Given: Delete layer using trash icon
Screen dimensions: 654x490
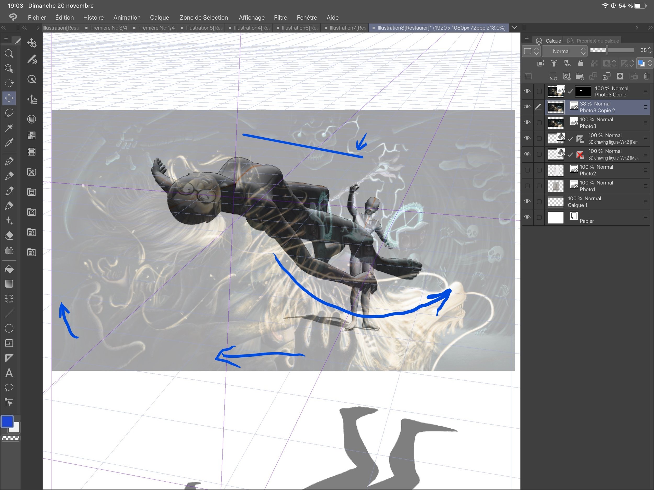Looking at the screenshot, I should (647, 77).
